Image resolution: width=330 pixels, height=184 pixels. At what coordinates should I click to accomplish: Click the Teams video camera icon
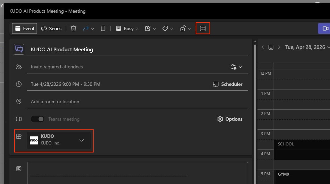tap(19, 119)
